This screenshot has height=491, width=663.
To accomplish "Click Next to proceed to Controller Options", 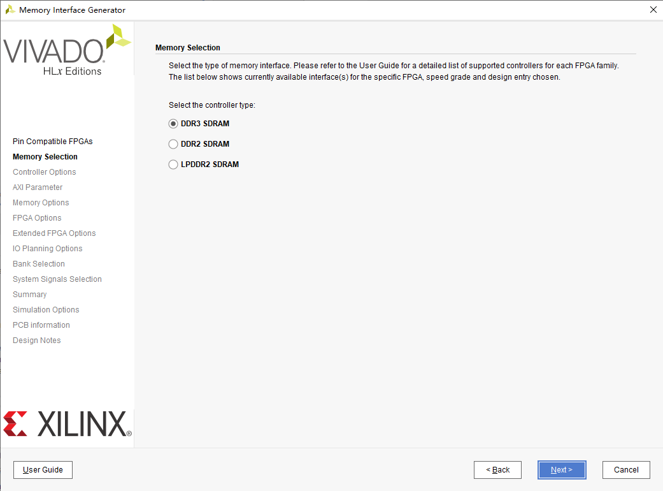I will [561, 470].
